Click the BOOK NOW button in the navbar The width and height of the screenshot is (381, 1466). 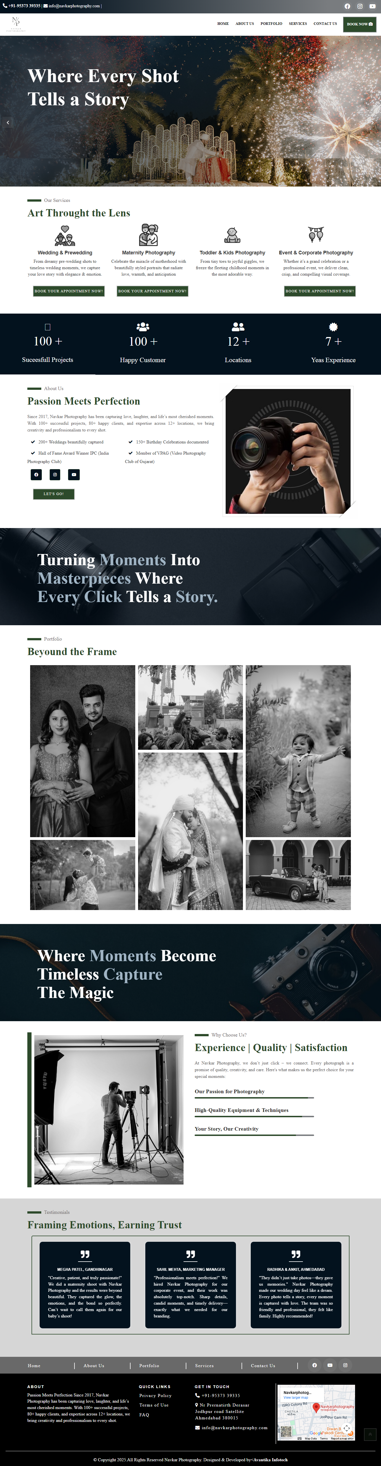click(360, 24)
